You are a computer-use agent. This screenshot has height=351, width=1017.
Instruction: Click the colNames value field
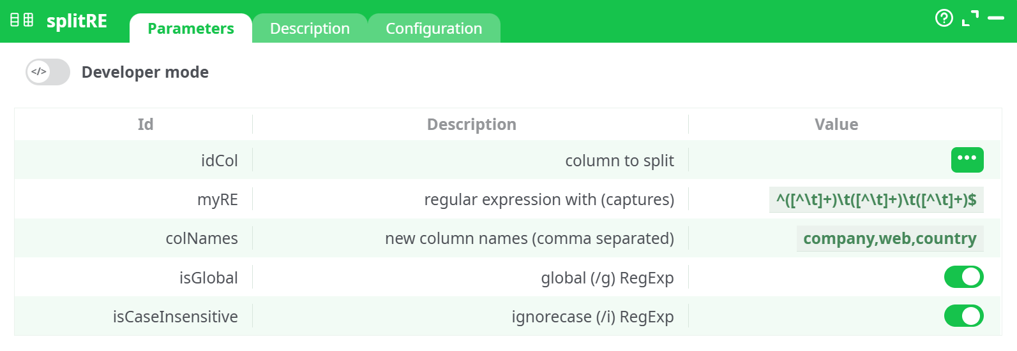889,239
